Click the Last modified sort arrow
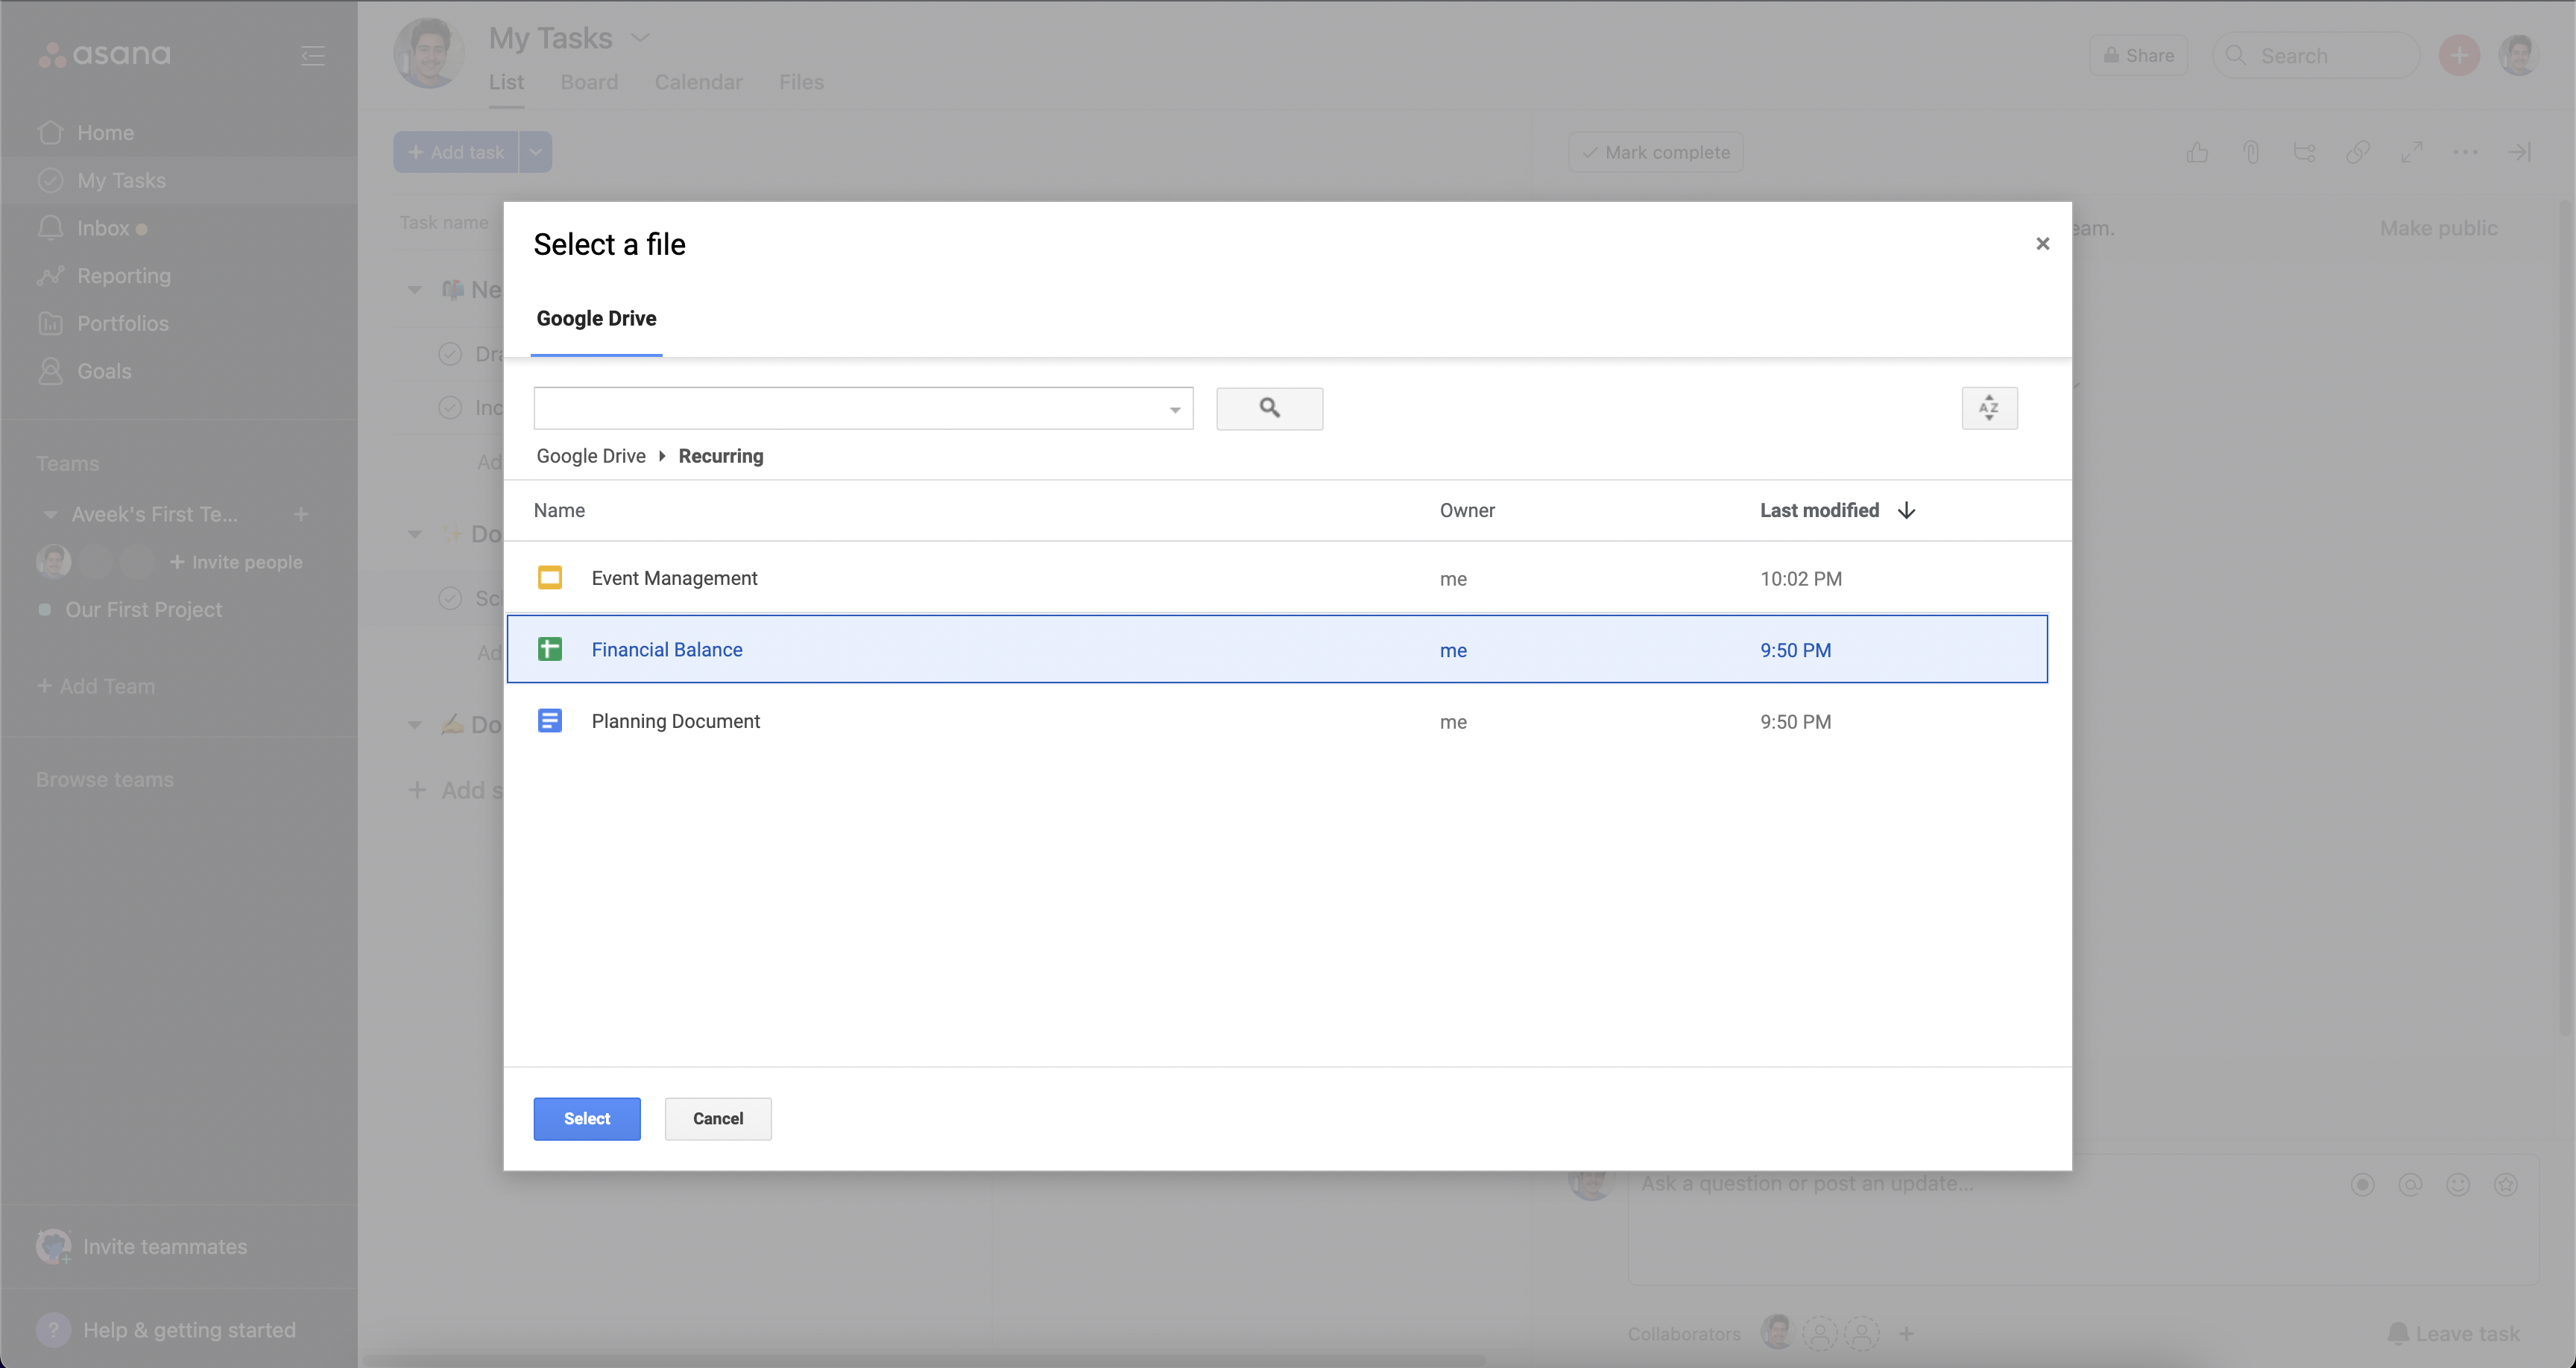 tap(1906, 511)
